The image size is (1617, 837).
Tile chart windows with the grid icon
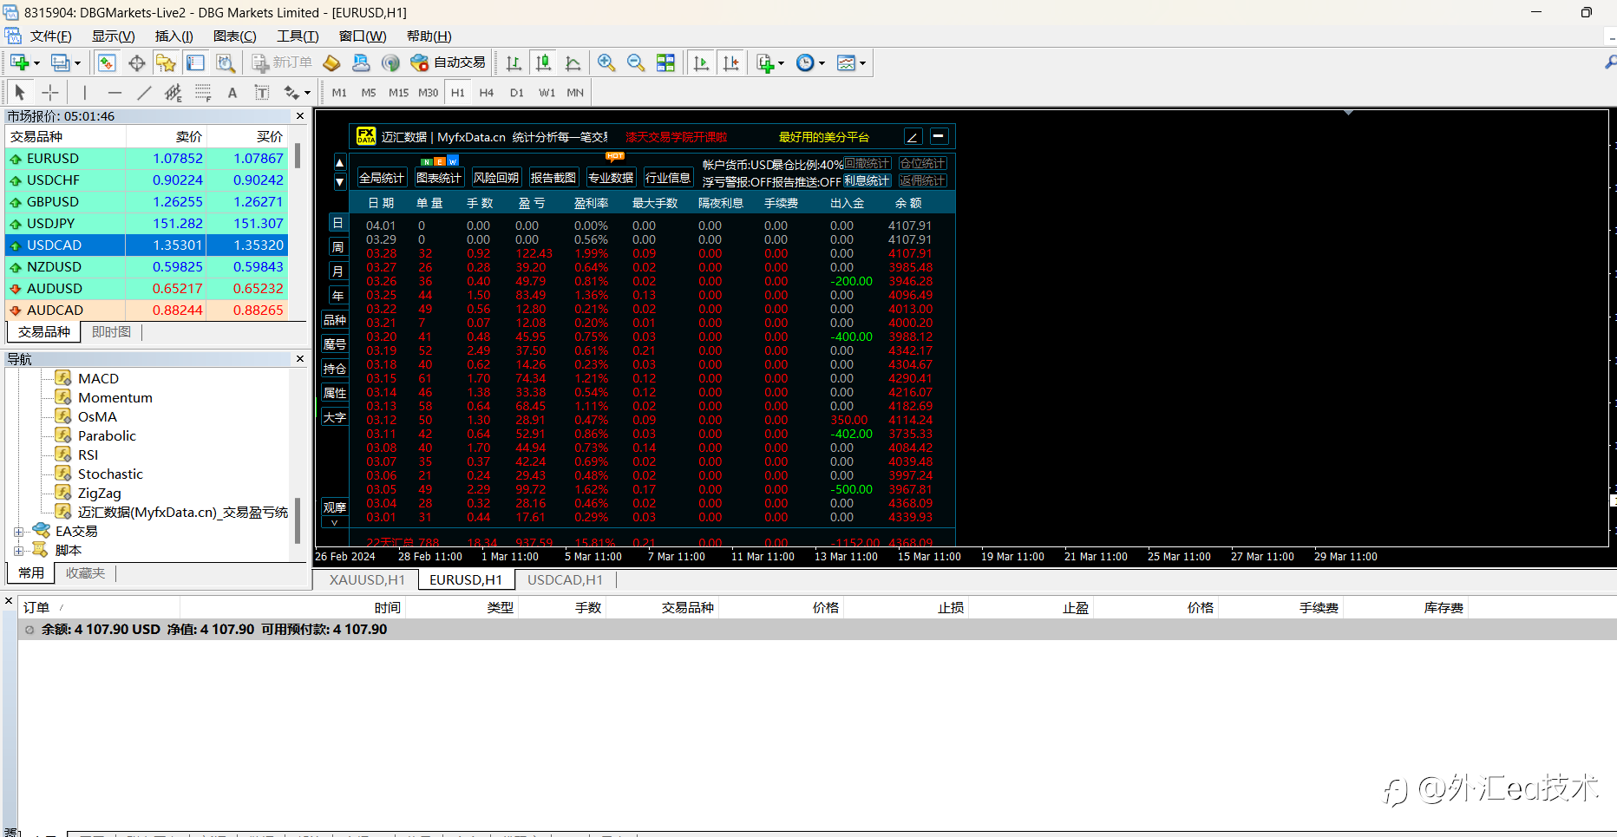[x=665, y=62]
